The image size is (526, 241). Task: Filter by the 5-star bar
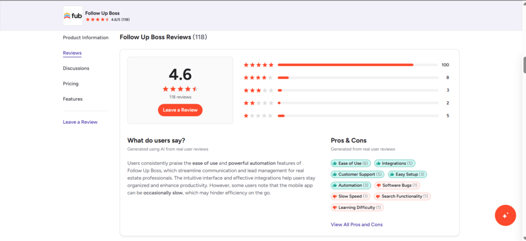coord(358,65)
